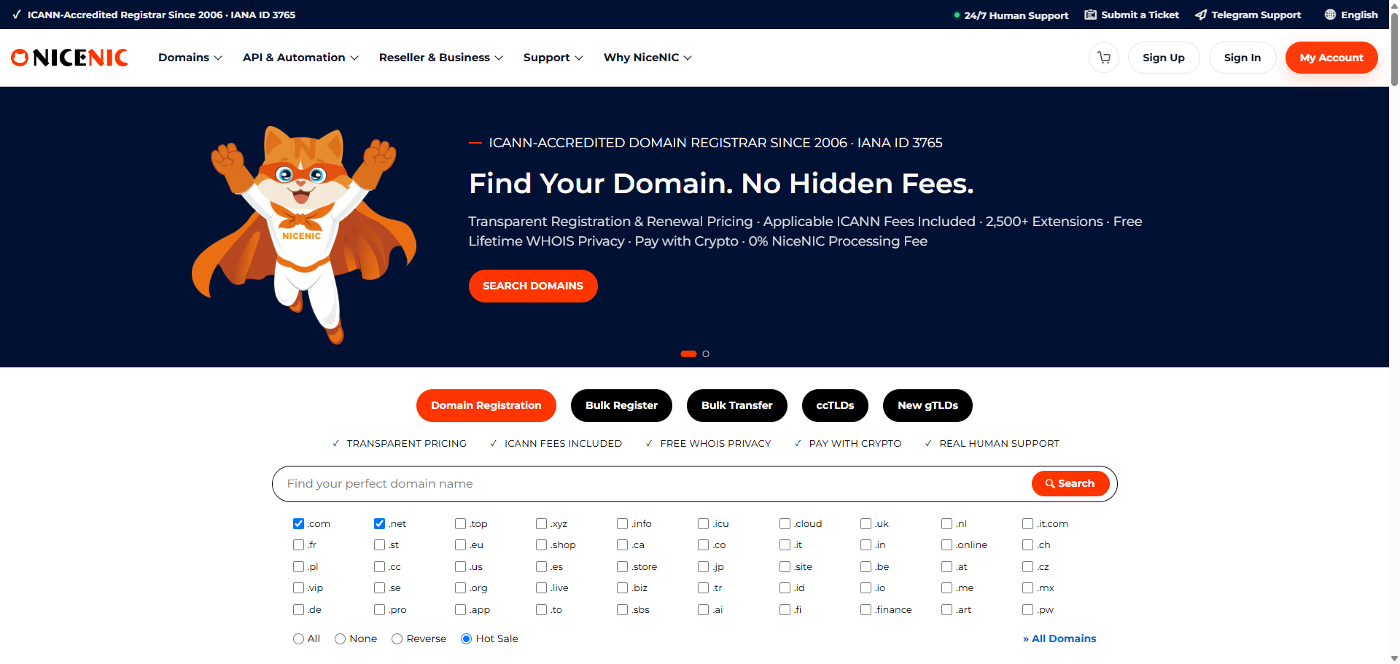This screenshot has height=664, width=1400.
Task: Expand Reseller & Business menu
Action: [x=441, y=58]
